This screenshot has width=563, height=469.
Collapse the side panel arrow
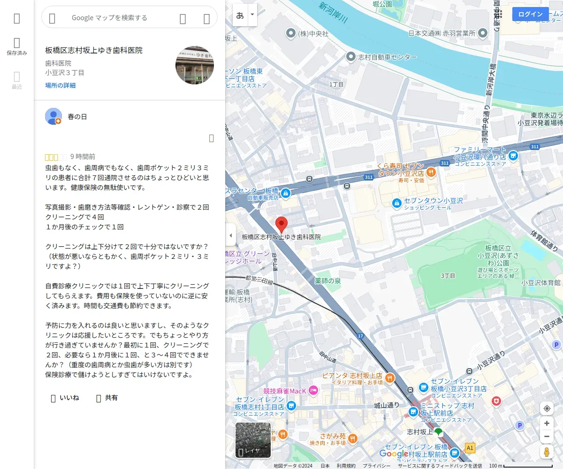point(230,235)
